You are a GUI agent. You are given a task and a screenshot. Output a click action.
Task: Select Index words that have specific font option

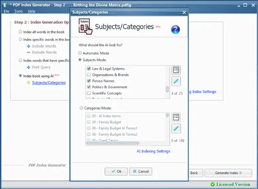20,60
